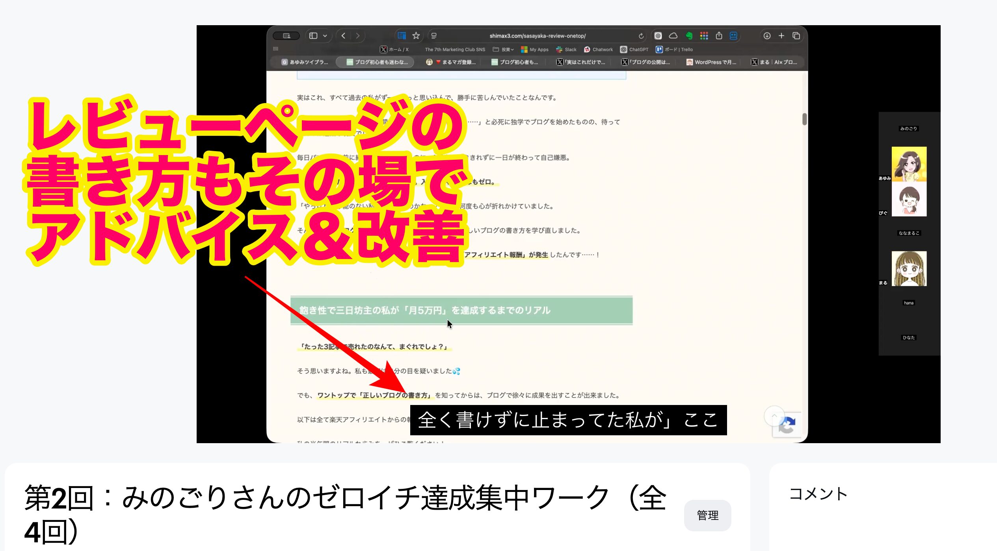The height and width of the screenshot is (551, 997).
Task: Click あゆみ participant avatar thumbnail
Action: pyautogui.click(x=909, y=164)
